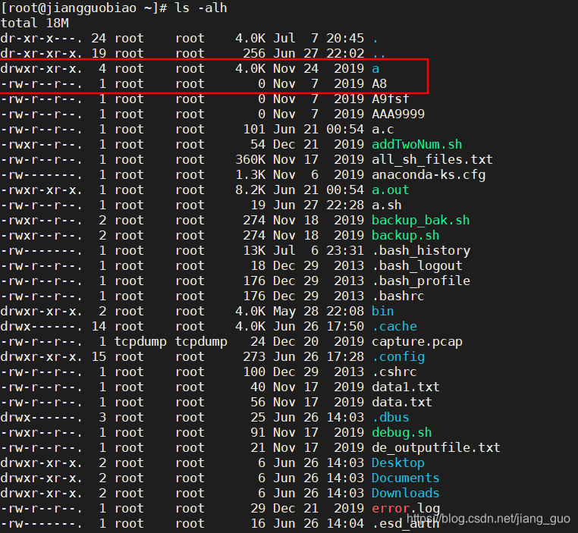This screenshot has width=578, height=533.
Task: Click the '22:02' time on the '..' row
Action: tap(345, 53)
